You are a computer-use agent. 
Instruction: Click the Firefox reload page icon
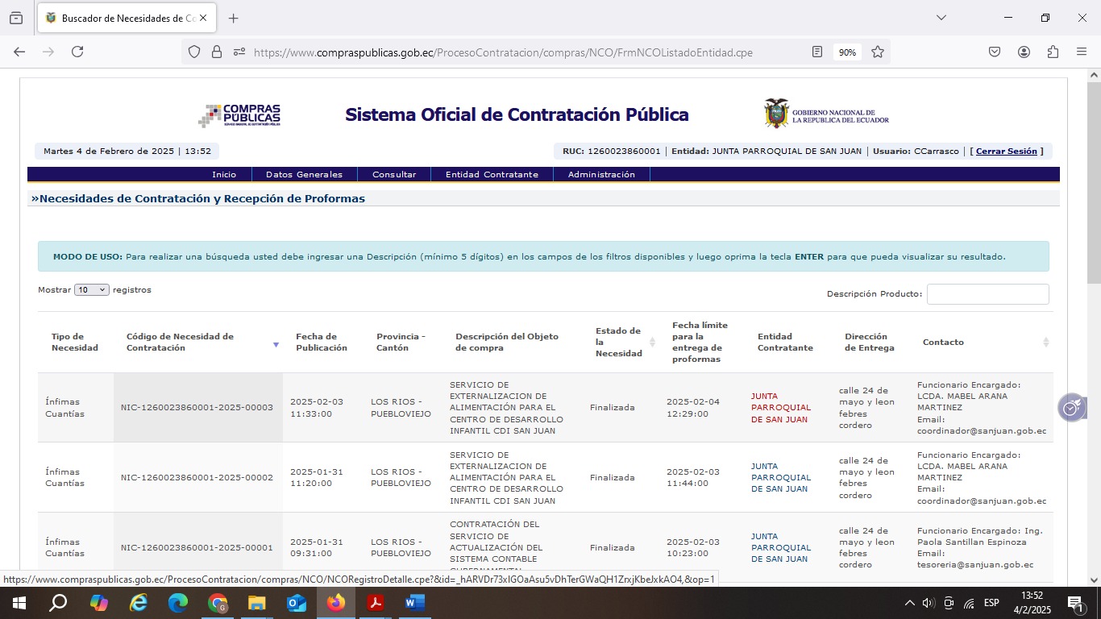click(77, 52)
